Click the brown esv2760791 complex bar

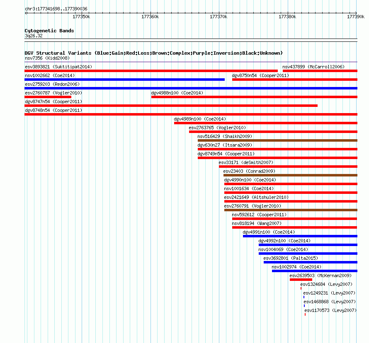point(291,210)
